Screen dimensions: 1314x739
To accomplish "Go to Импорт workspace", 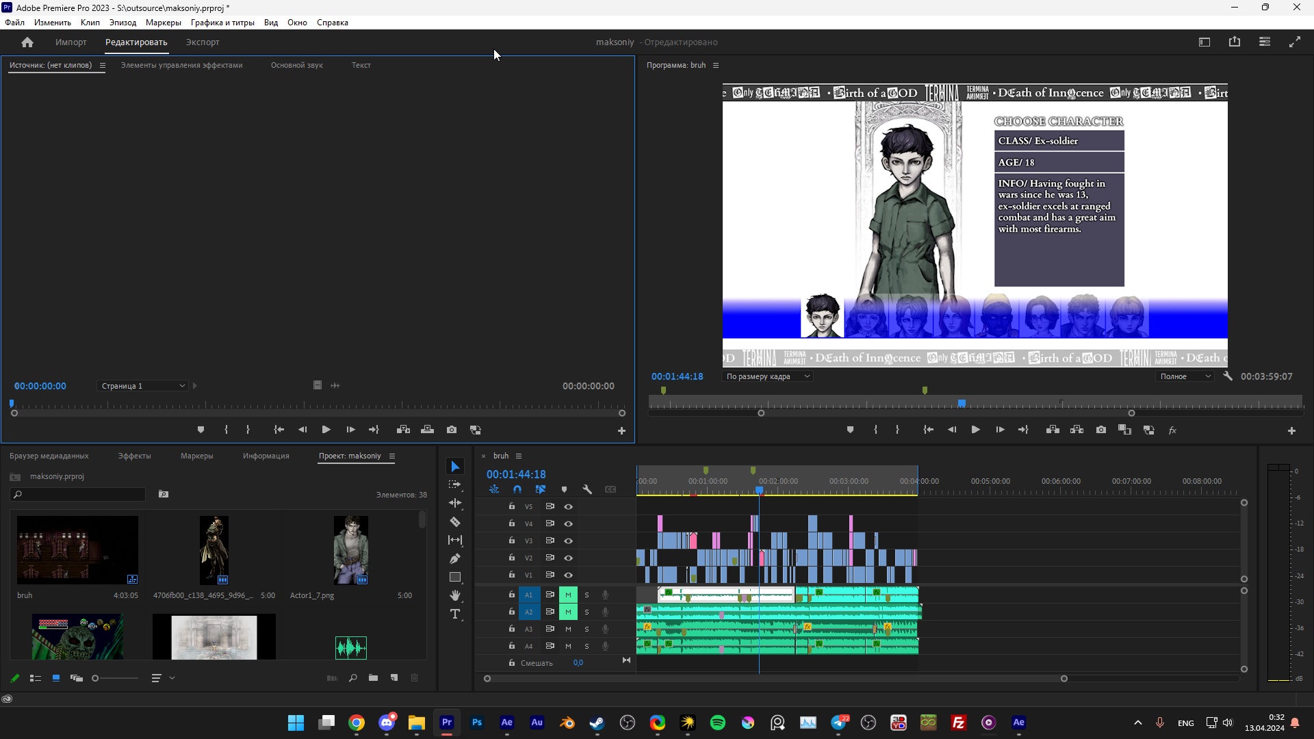I will (71, 42).
